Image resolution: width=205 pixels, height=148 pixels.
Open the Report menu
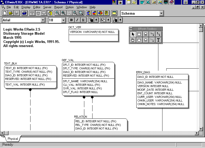(58, 7)
